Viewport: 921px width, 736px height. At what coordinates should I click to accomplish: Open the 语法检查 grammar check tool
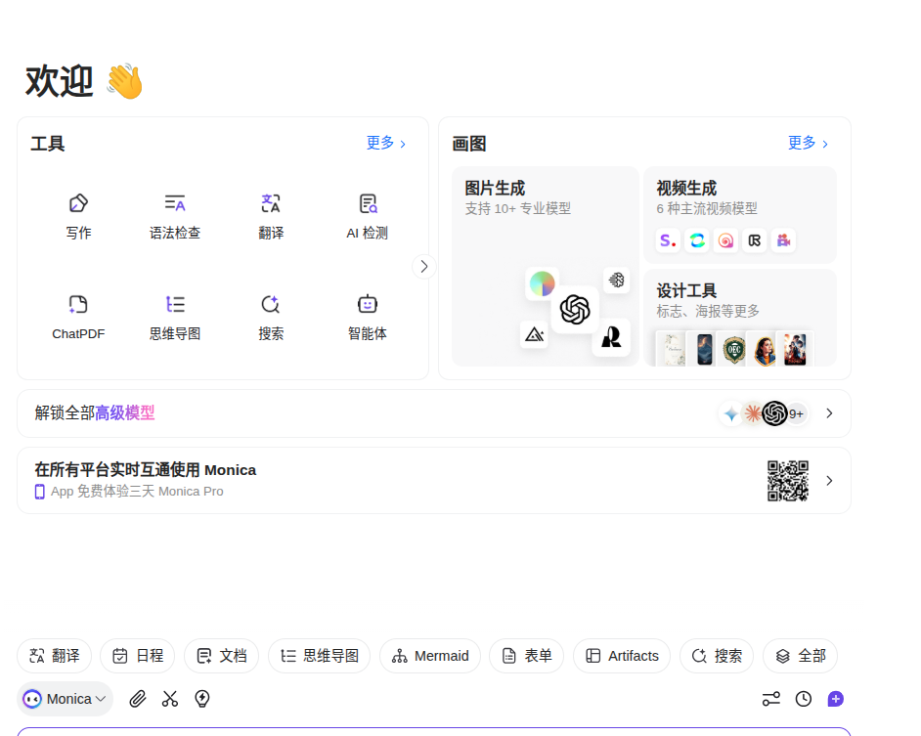(174, 216)
